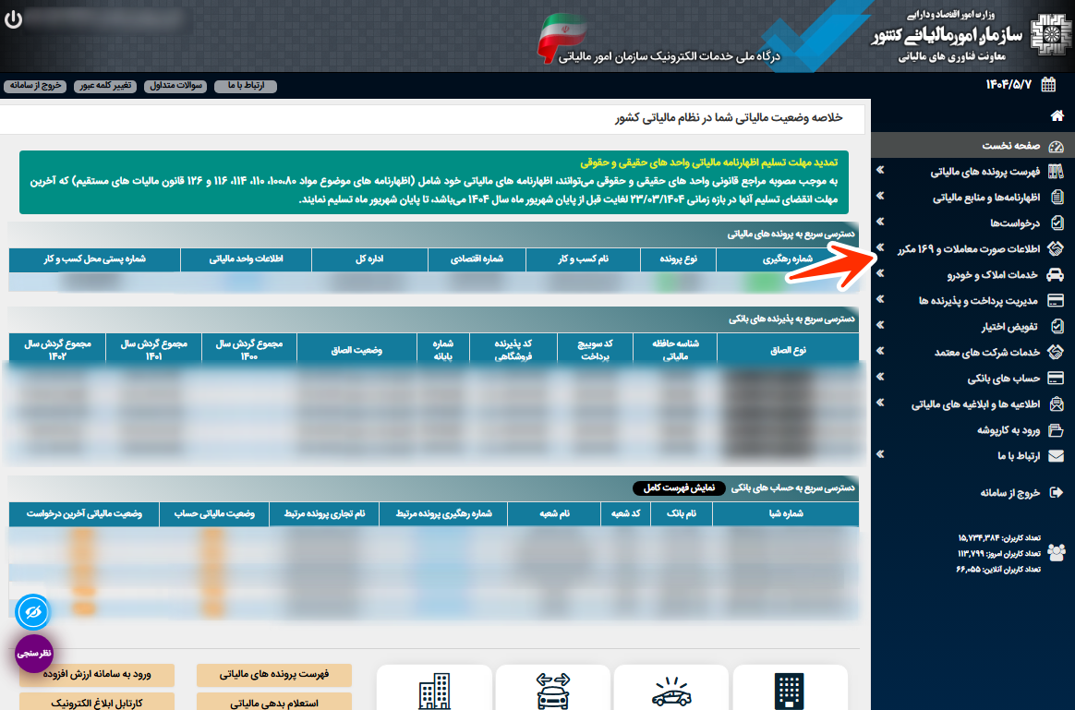Click the شماره پستی محل کسب و کار header
Image resolution: width=1075 pixels, height=710 pixels.
(x=94, y=259)
